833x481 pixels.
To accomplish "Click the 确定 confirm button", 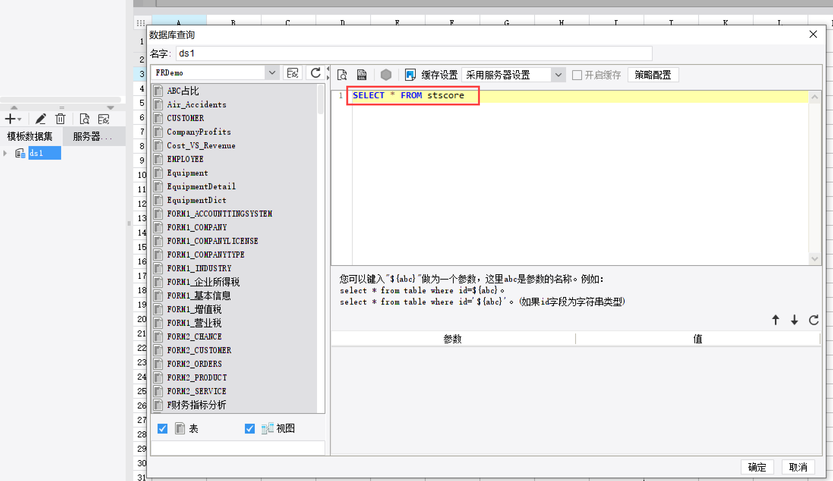I will click(757, 467).
